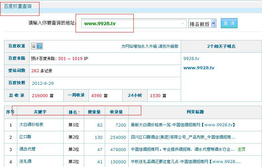Sort by the 排名 column header

(74, 112)
